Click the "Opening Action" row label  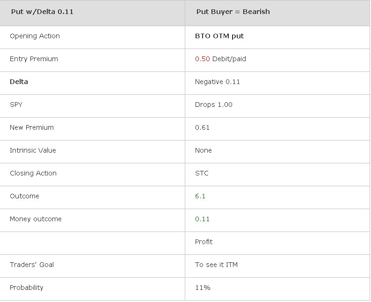pos(35,36)
